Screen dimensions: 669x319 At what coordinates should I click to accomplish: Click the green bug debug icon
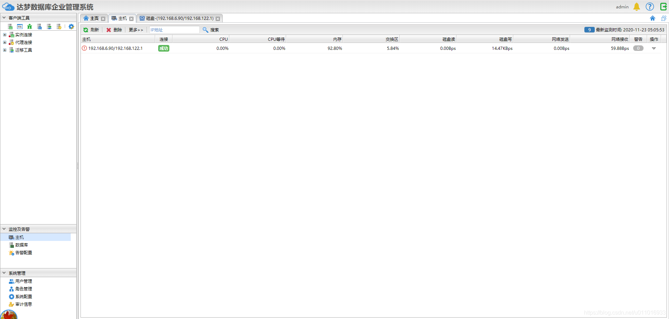coord(30,26)
